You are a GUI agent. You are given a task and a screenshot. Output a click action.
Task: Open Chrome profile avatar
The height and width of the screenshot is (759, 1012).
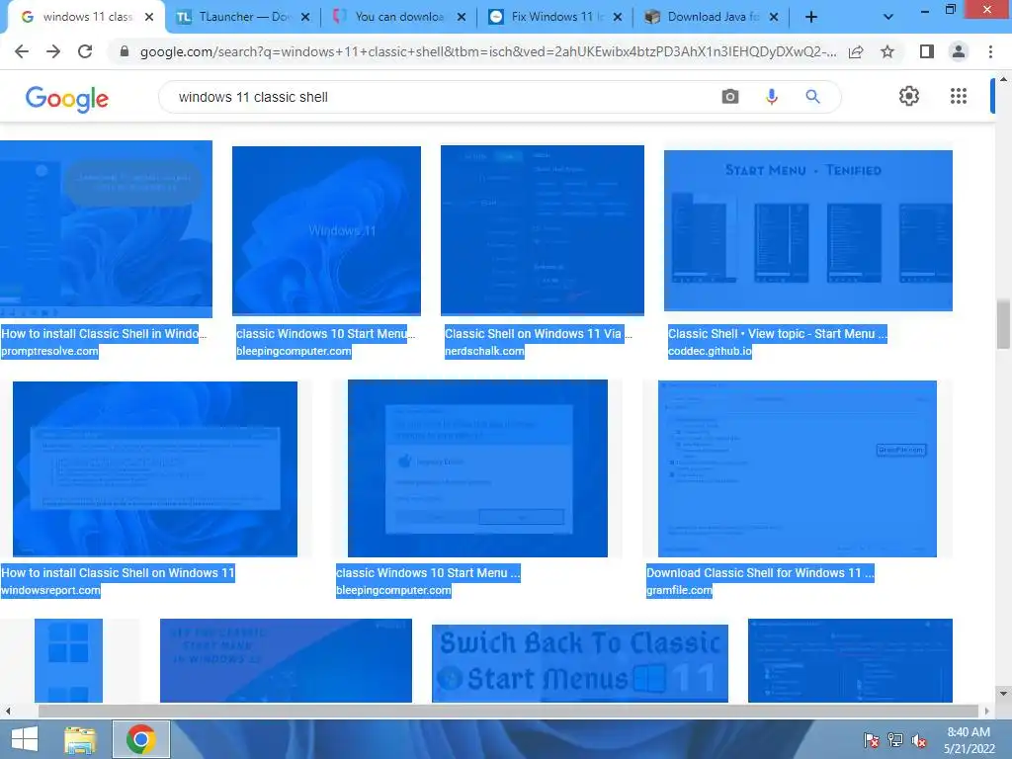[959, 51]
